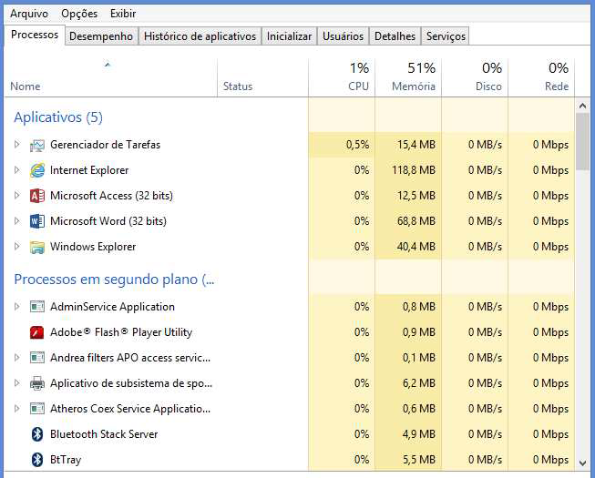
Task: Click the Atheros Coex Service icon
Action: pyautogui.click(x=37, y=409)
